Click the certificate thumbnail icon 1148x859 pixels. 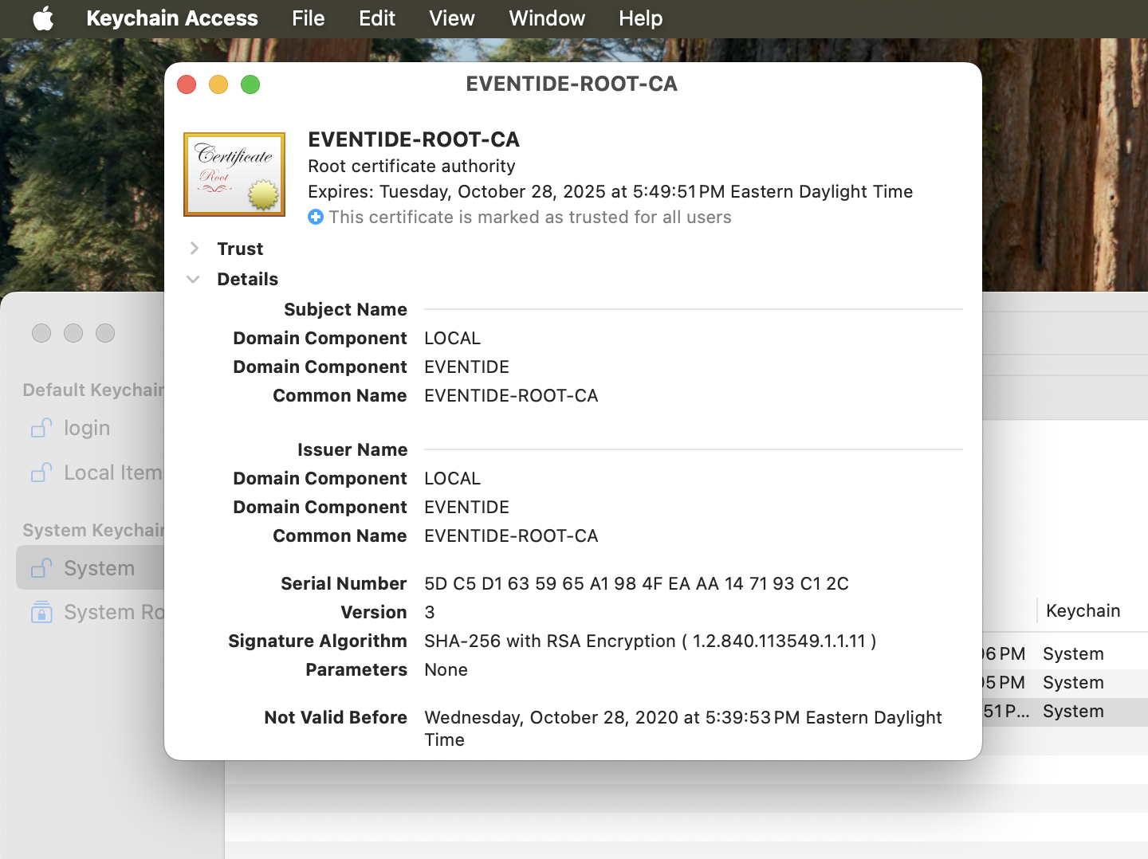point(234,175)
